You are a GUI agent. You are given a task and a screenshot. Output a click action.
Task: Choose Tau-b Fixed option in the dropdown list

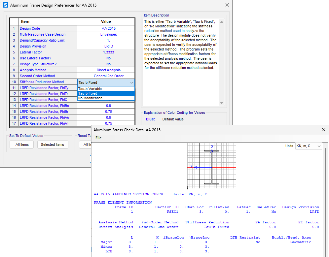pyautogui.click(x=106, y=93)
